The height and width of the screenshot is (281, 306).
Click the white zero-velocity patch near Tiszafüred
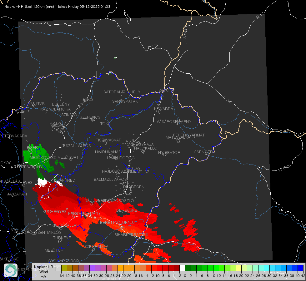click(42, 183)
